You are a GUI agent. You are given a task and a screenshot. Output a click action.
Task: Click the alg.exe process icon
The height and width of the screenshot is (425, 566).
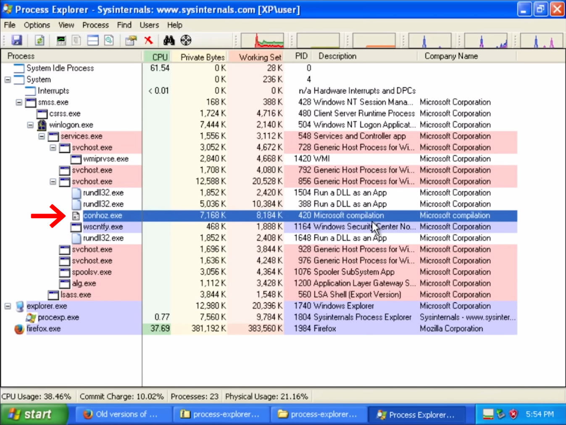coord(64,283)
